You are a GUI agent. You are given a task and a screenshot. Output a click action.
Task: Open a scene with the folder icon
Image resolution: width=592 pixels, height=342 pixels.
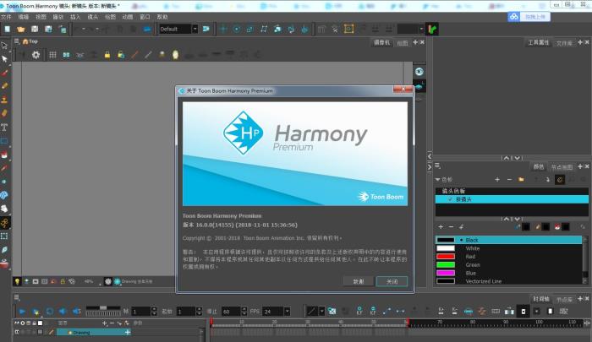(21, 29)
